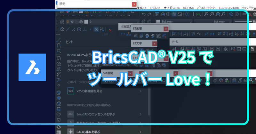Click the clipboard icon in the ツール toolbar

tap(252, 49)
